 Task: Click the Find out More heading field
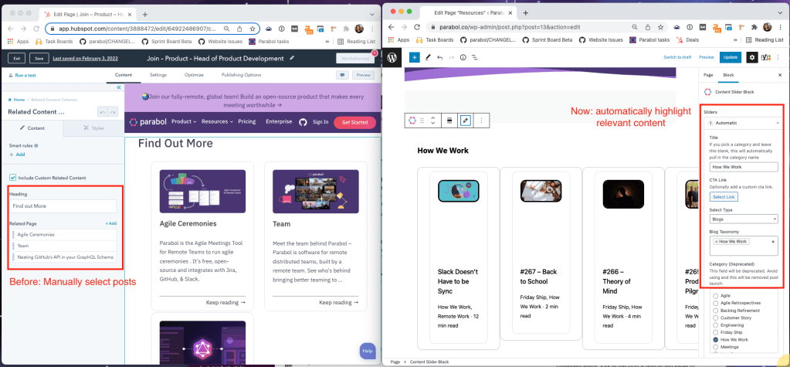(x=63, y=206)
